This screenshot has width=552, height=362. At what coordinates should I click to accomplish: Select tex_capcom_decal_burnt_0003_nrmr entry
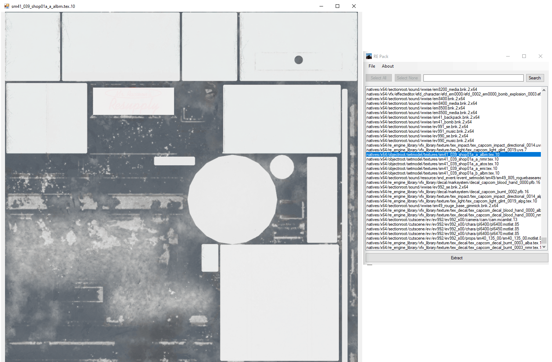click(453, 248)
